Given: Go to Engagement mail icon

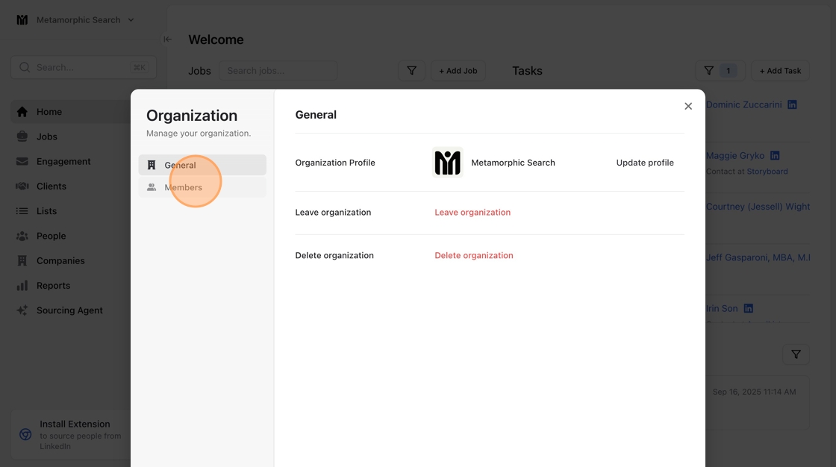Looking at the screenshot, I should coord(22,161).
